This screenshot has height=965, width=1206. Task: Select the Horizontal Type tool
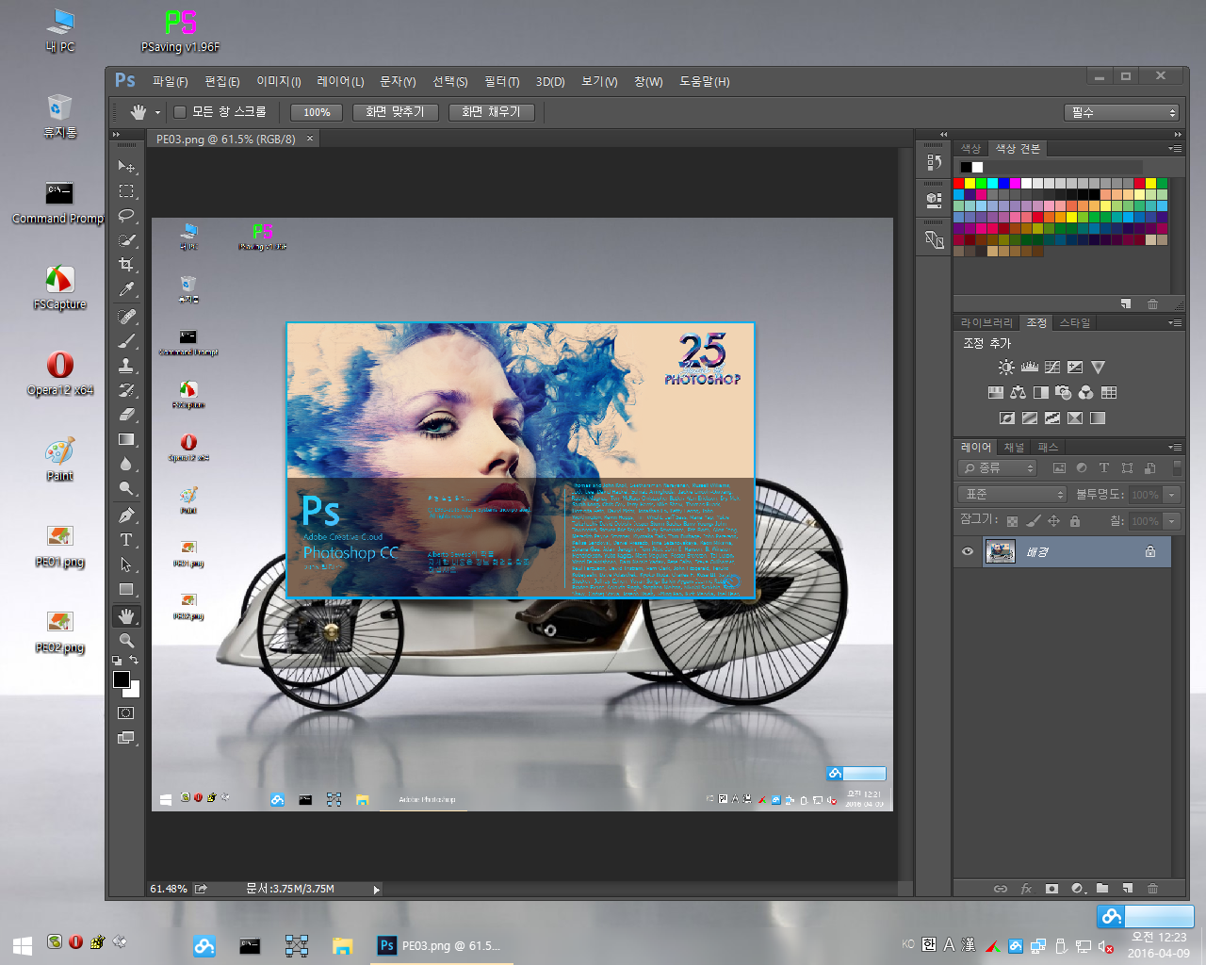click(126, 540)
